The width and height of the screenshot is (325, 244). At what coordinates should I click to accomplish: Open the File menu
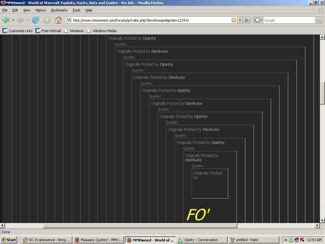[5, 10]
